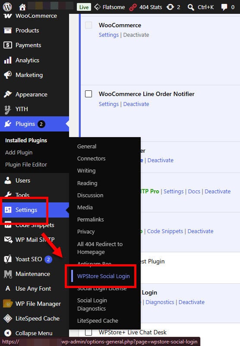
Task: Deactivate WooCommerce Line Order Notifier
Action: (136, 104)
